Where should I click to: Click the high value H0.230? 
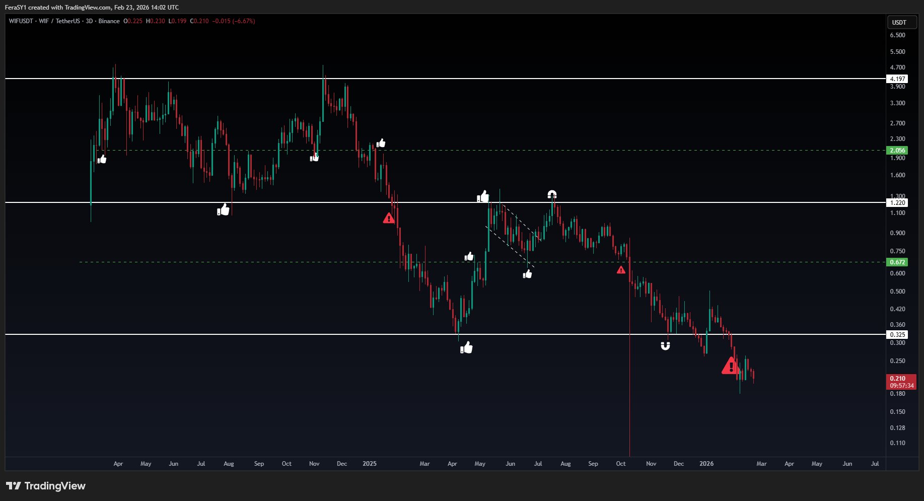pos(156,21)
